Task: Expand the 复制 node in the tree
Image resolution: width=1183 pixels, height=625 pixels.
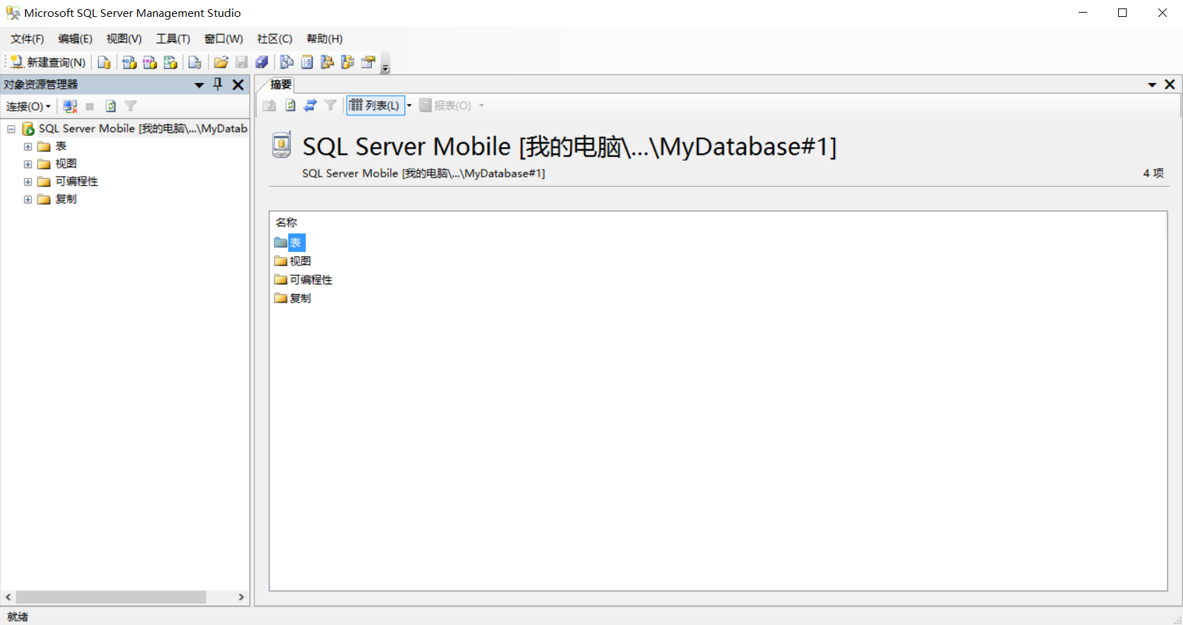Action: click(27, 199)
